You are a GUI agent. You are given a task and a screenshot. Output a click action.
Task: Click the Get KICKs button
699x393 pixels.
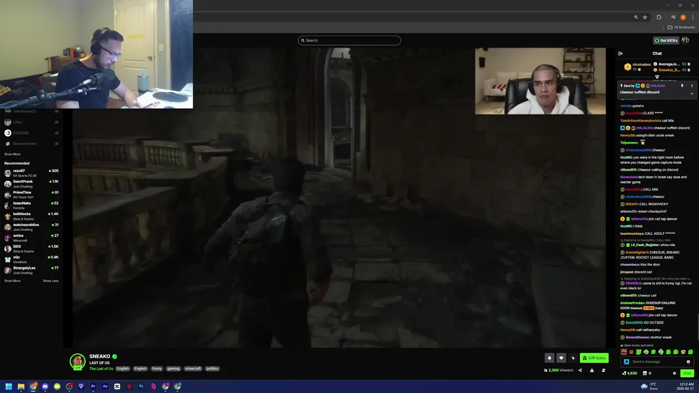pyautogui.click(x=666, y=40)
